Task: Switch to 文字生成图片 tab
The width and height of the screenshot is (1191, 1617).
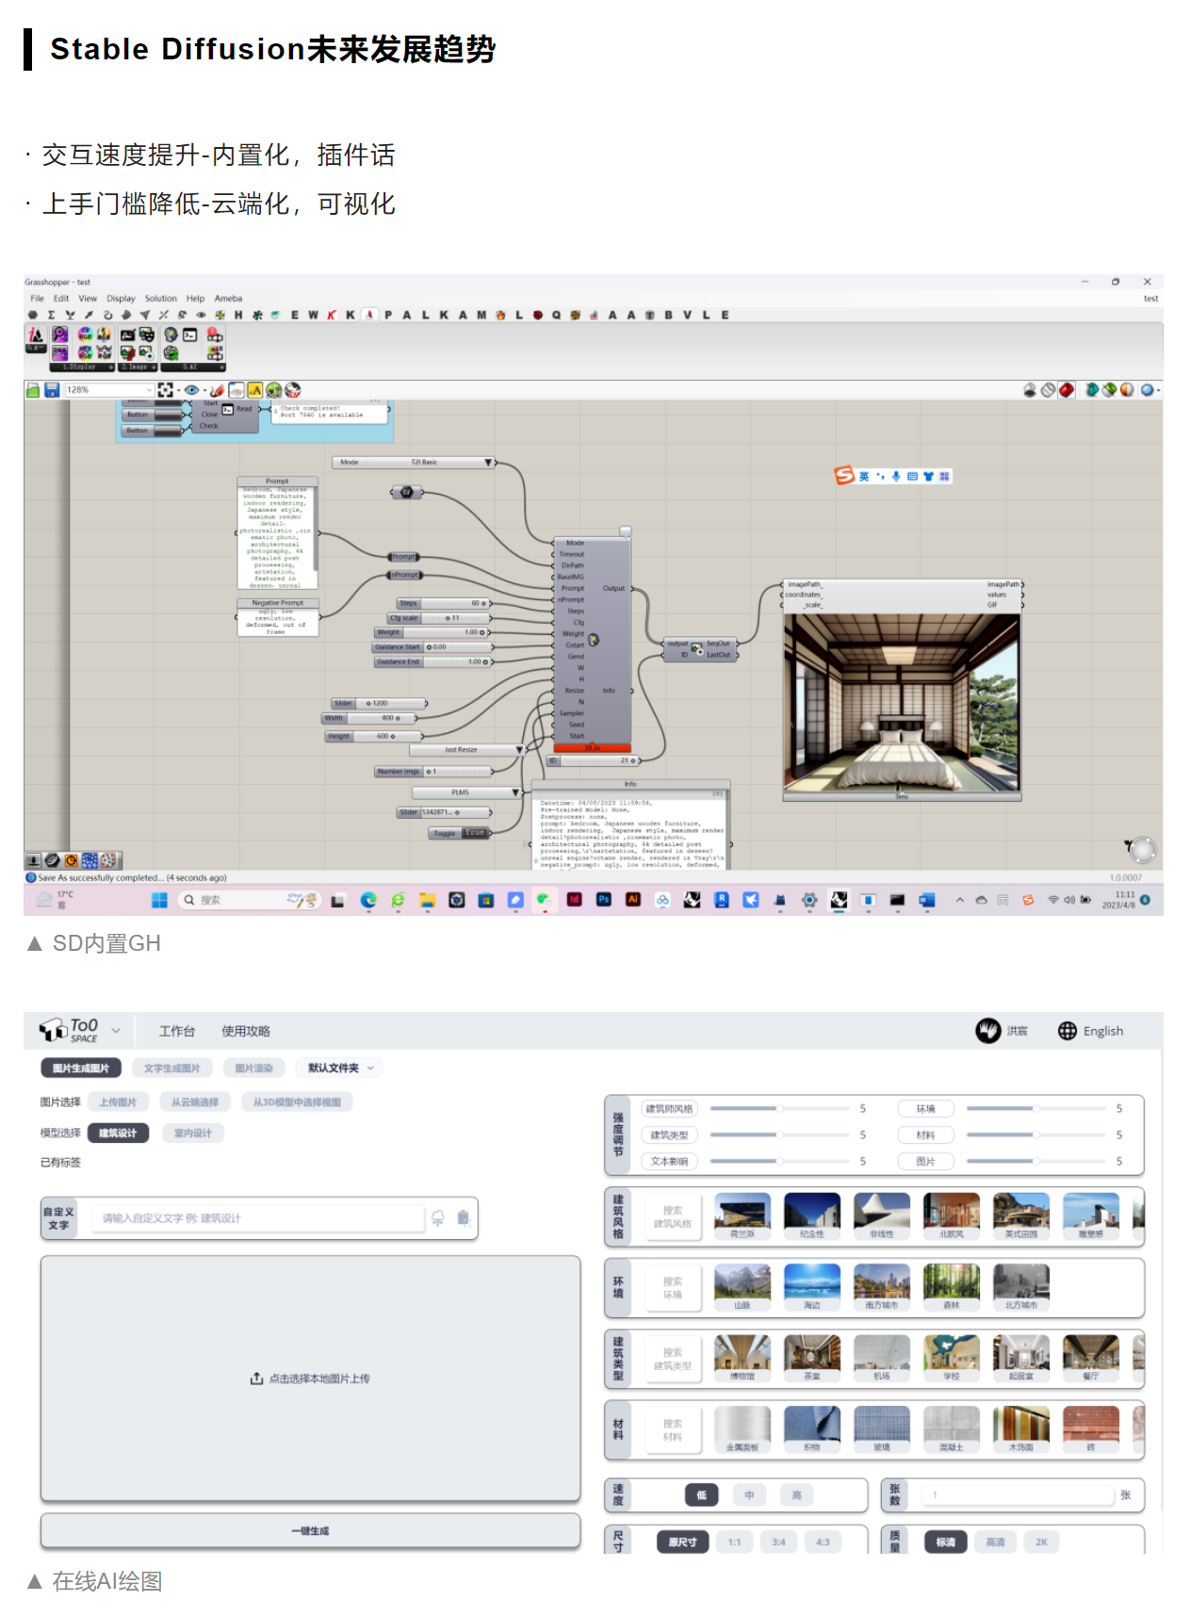Action: tap(172, 1068)
